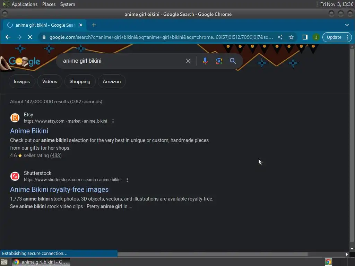Switch to Images results filter

[22, 81]
